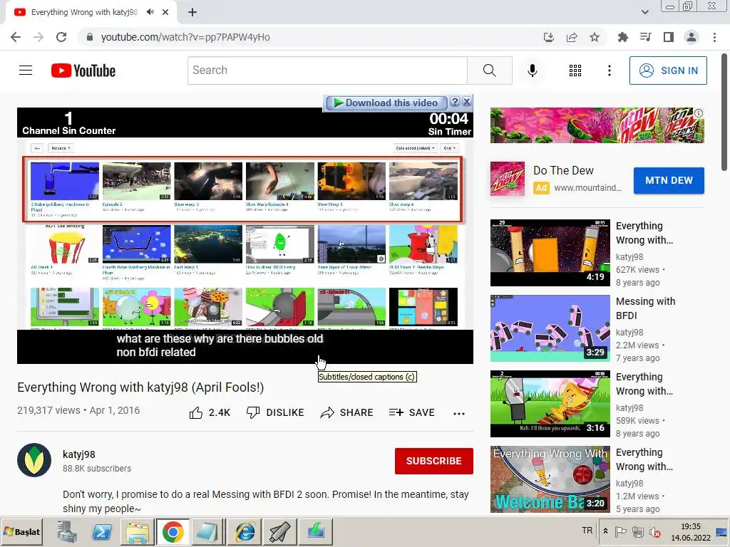Open the YouTube hamburger guide menu
Screen dimensions: 730x547
pyautogui.click(x=26, y=71)
